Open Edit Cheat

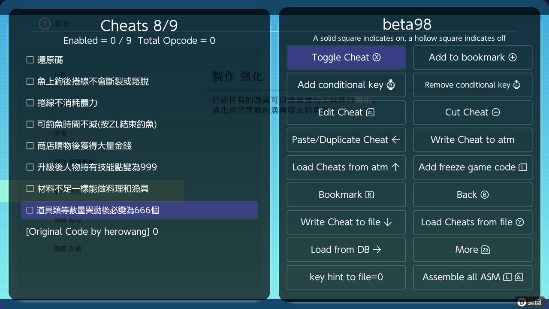pyautogui.click(x=346, y=112)
